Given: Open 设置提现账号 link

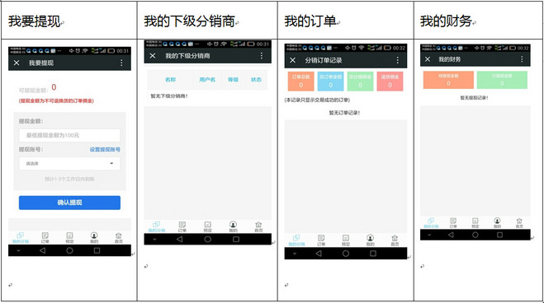Looking at the screenshot, I should point(105,149).
